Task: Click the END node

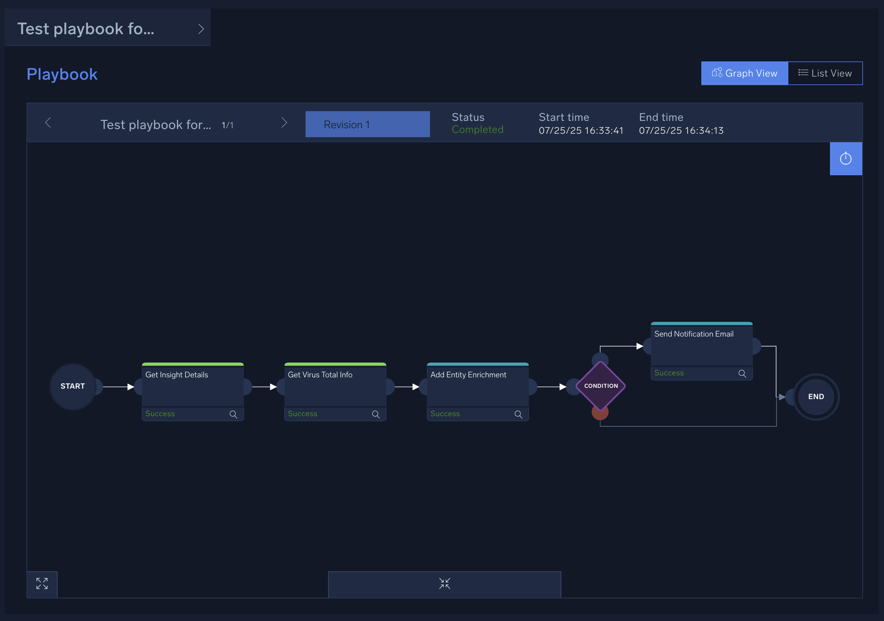Action: (x=816, y=397)
